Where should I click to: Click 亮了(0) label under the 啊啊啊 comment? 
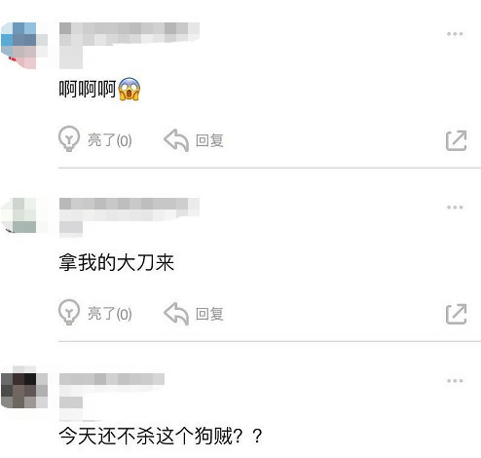click(110, 140)
